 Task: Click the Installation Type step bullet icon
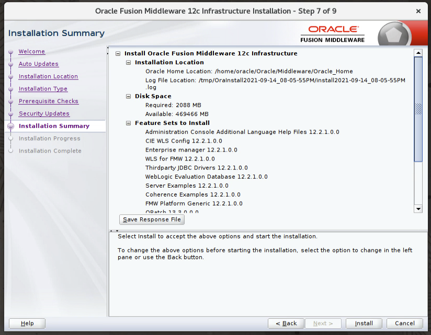pyautogui.click(x=10, y=89)
